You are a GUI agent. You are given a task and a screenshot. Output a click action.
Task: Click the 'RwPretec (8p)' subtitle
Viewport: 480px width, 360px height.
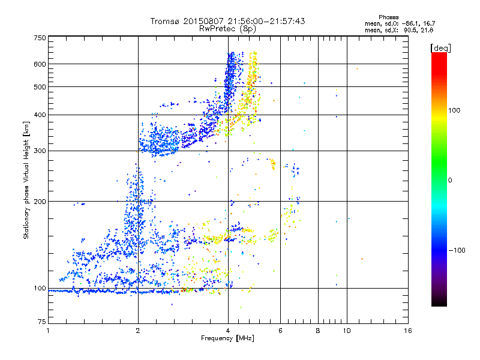coord(227,29)
